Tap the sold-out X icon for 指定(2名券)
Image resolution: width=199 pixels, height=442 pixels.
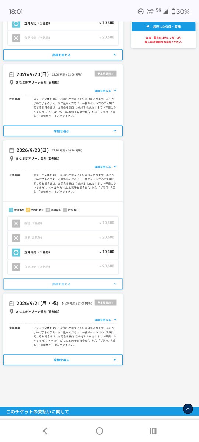click(16, 238)
